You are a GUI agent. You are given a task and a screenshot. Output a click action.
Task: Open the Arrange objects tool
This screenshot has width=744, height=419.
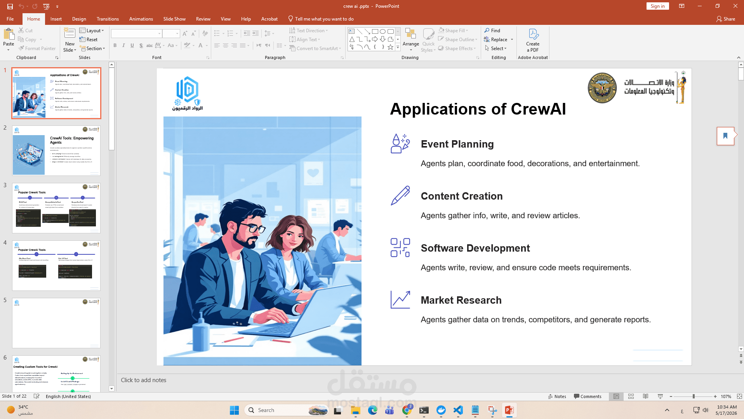coord(410,39)
